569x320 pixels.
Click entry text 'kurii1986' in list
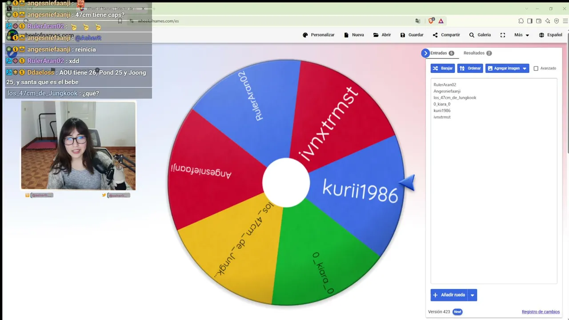(x=442, y=111)
